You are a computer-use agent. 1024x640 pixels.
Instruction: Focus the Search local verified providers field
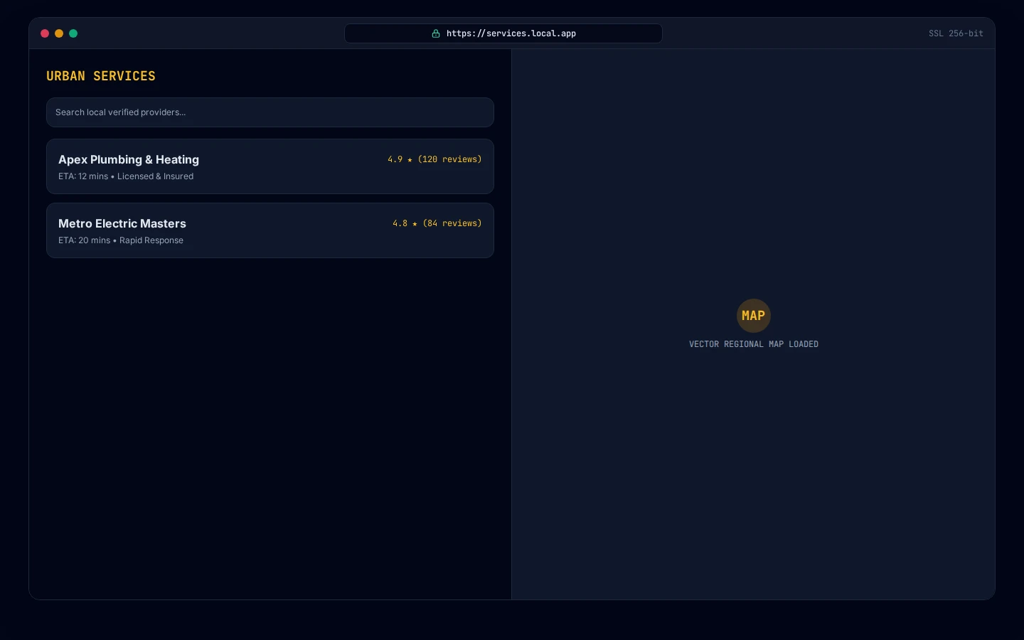270,112
